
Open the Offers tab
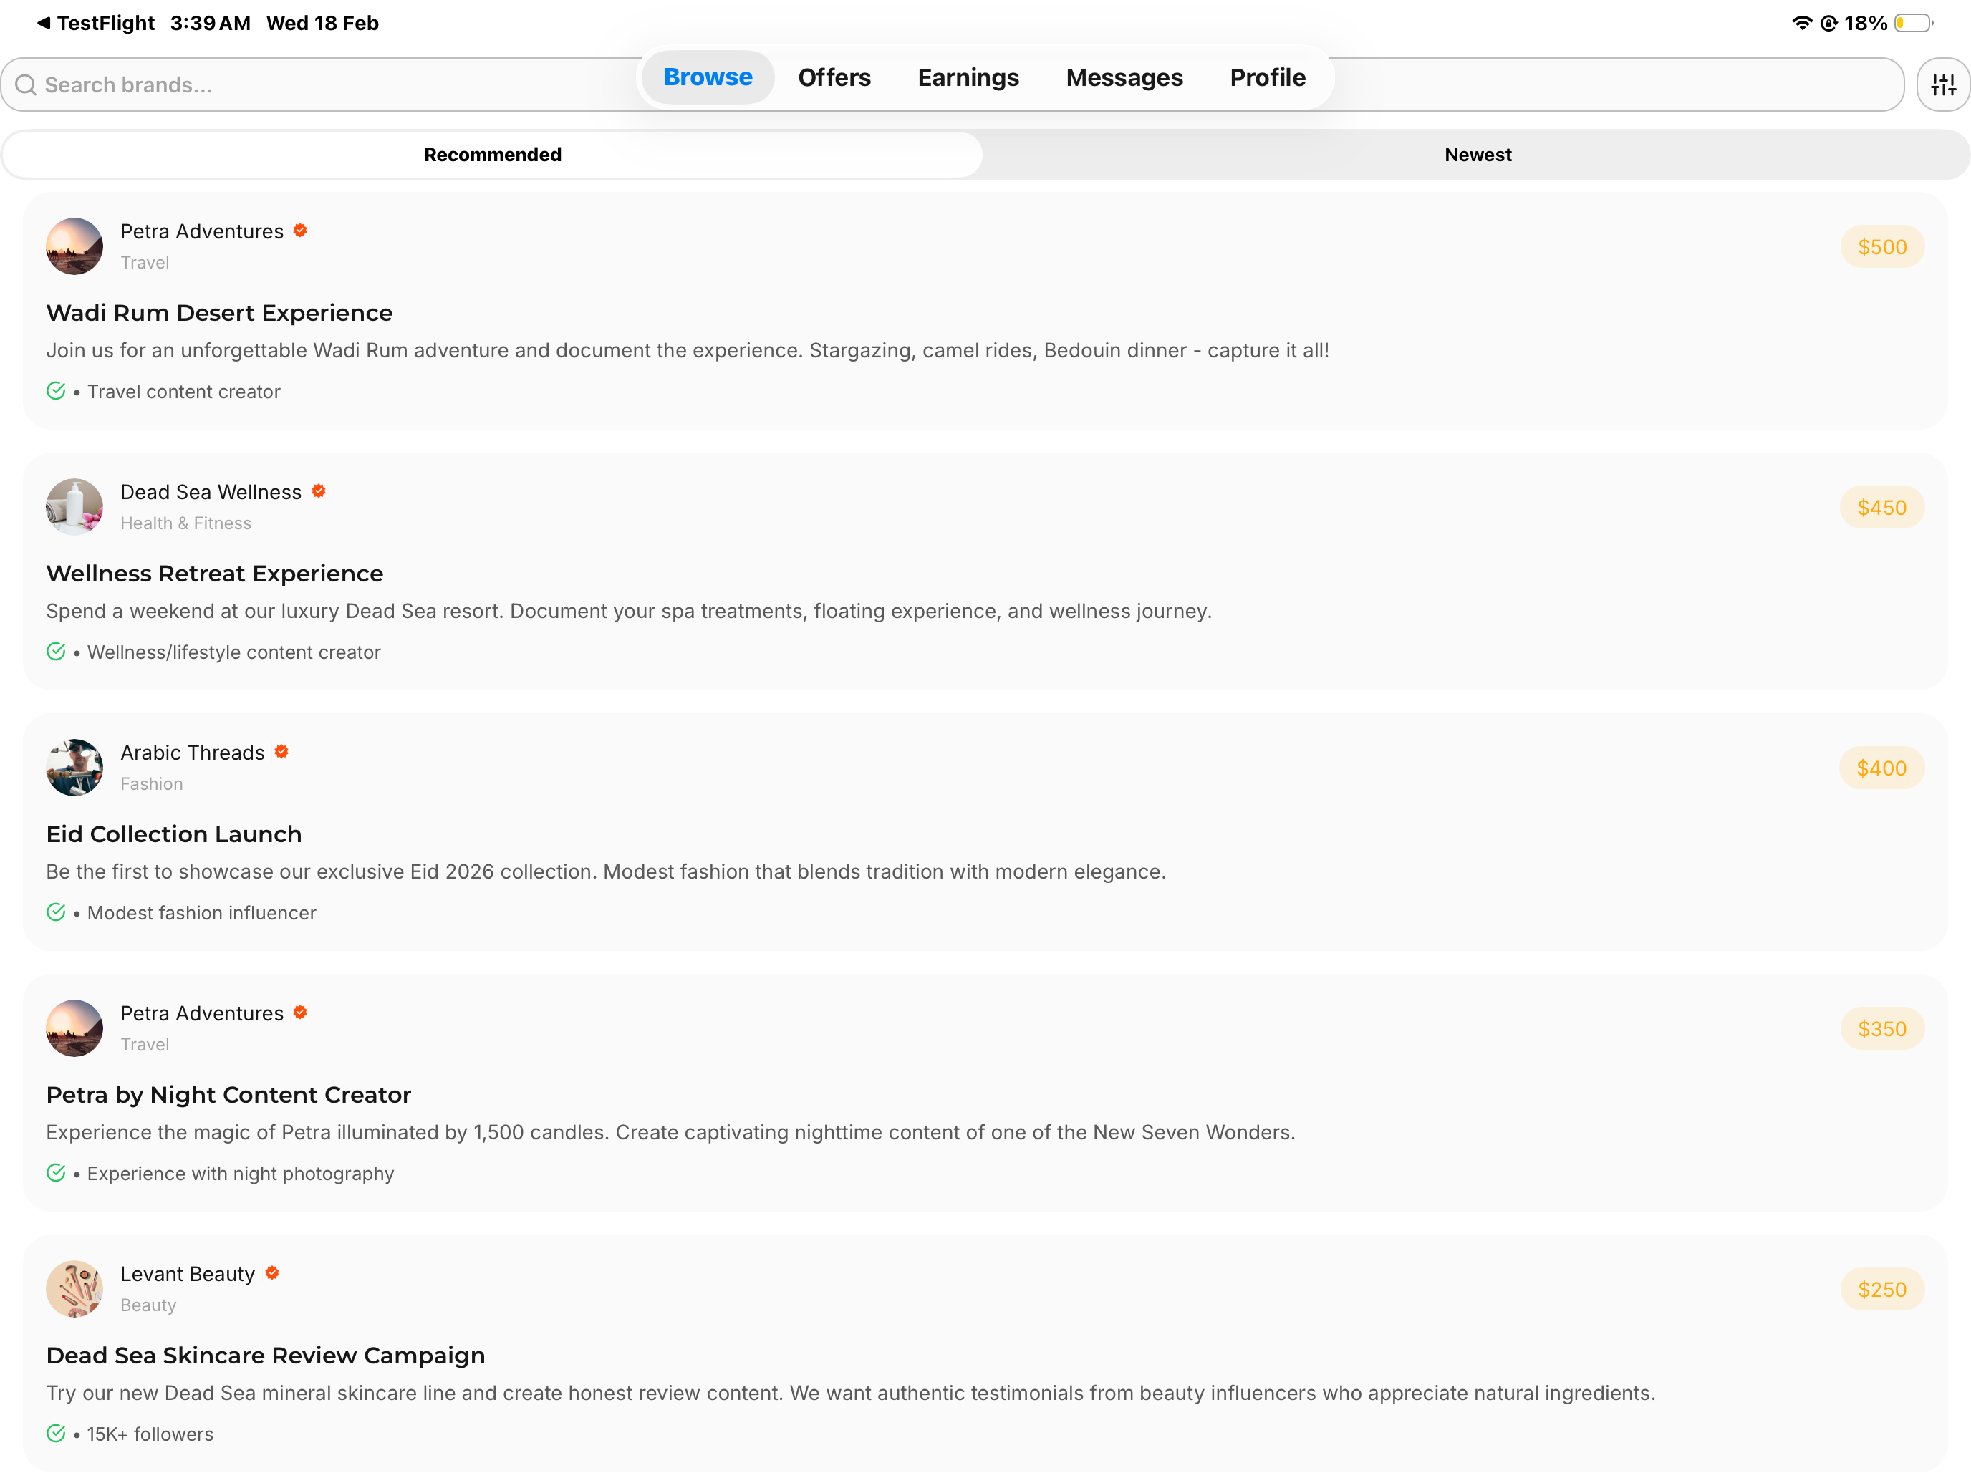pos(834,77)
